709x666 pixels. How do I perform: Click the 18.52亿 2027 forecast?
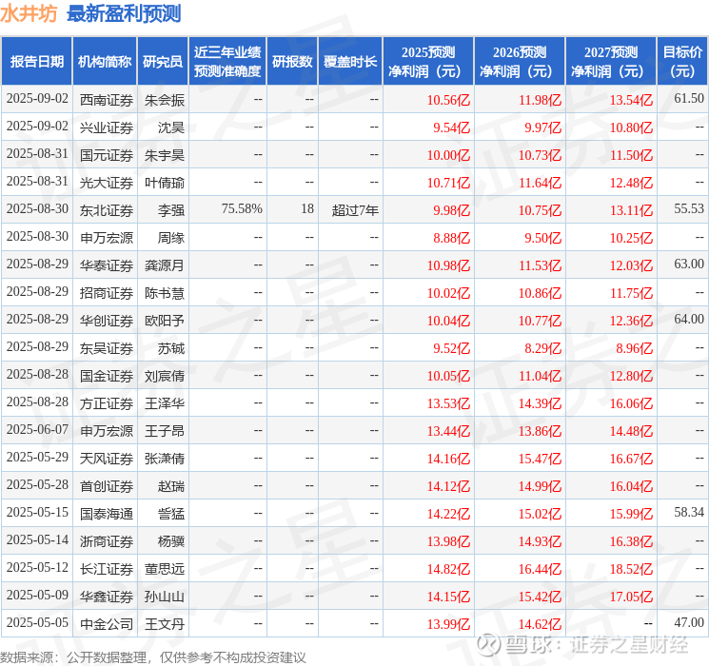(631, 569)
